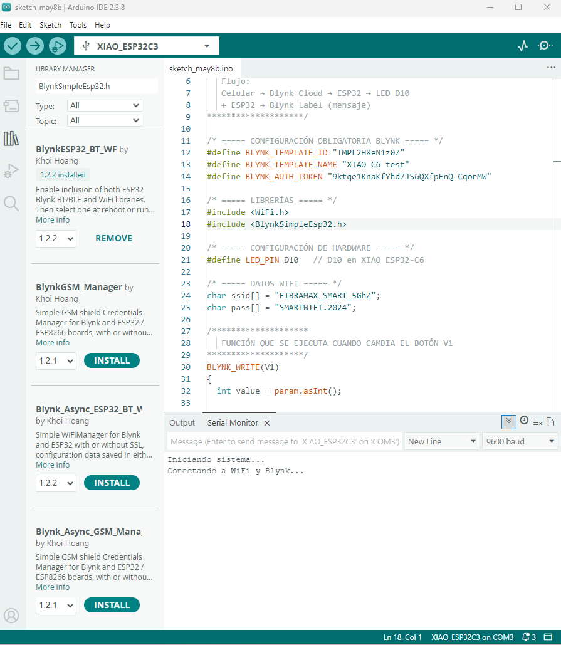Click the Arduino IDE app logo
The height and width of the screenshot is (645, 561).
[6, 7]
